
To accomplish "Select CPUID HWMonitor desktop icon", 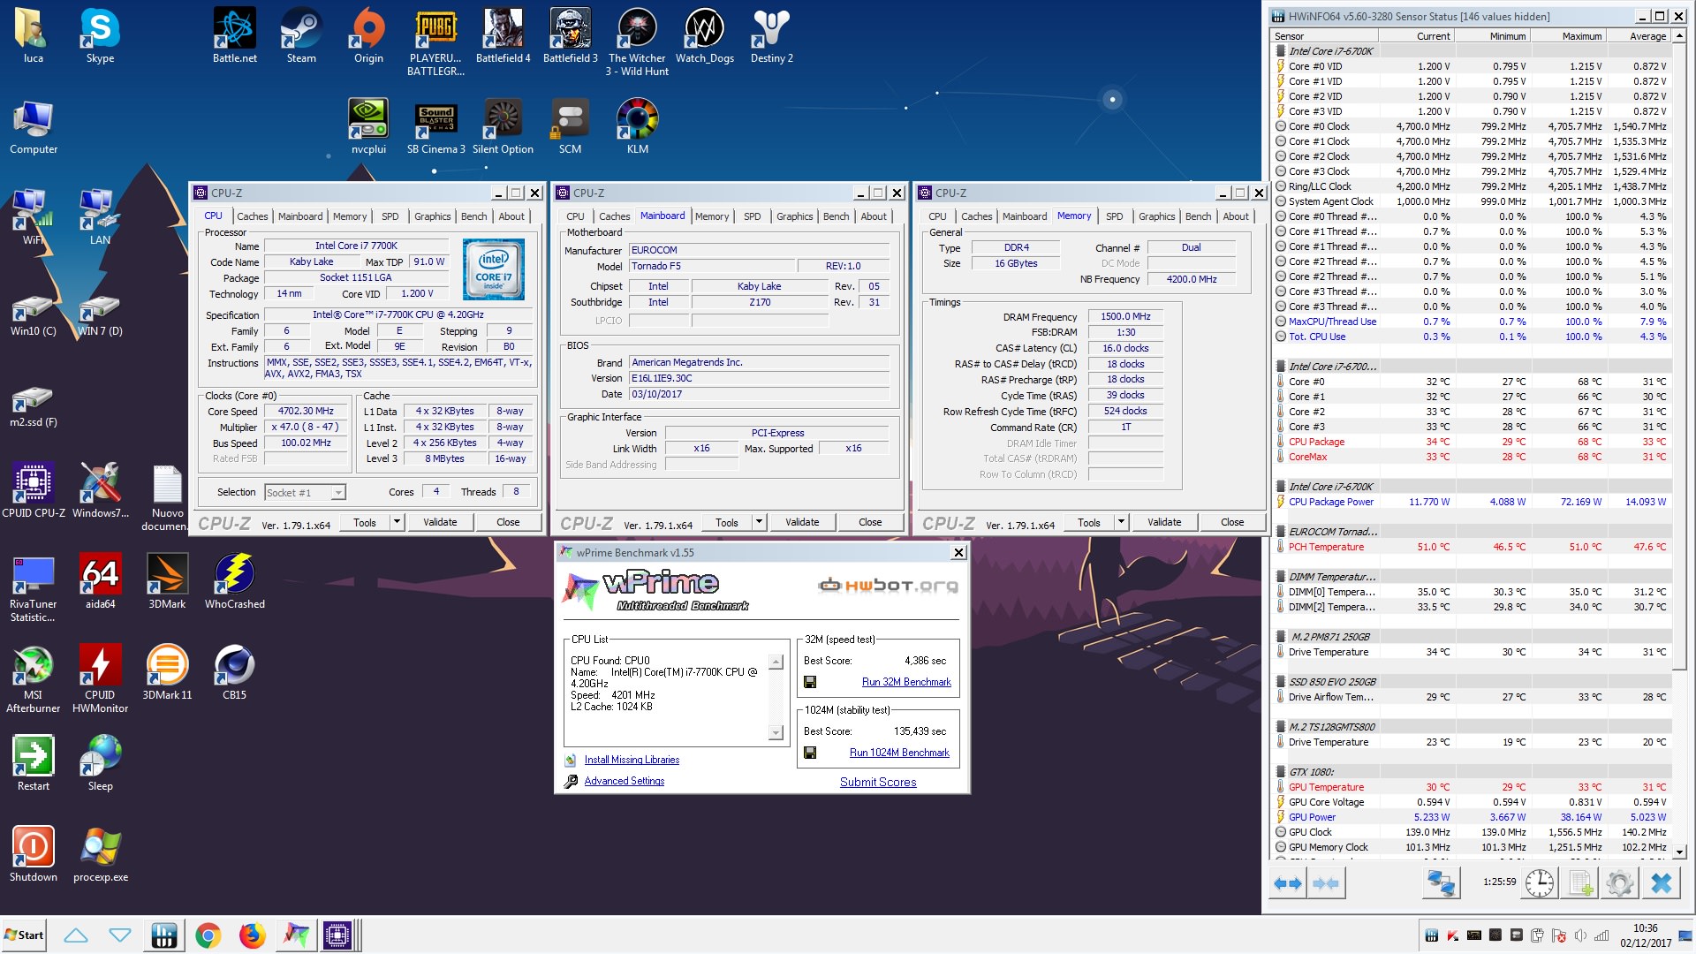I will tap(100, 678).
